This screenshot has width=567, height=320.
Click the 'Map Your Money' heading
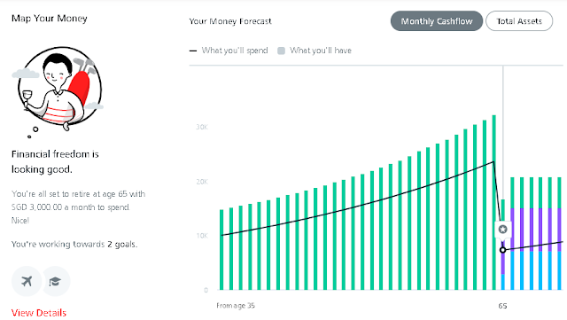[50, 19]
